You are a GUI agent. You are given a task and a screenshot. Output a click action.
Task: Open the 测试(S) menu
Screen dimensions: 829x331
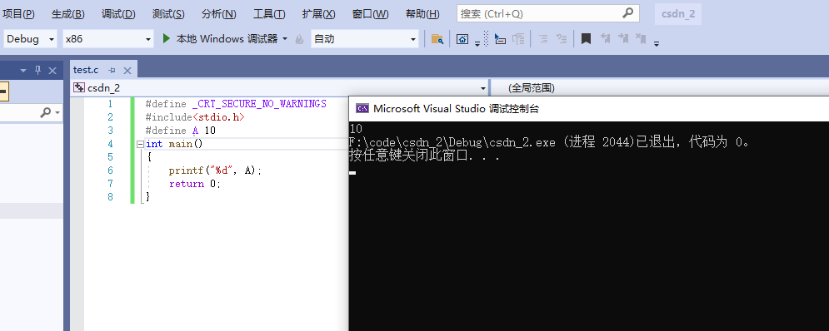168,14
